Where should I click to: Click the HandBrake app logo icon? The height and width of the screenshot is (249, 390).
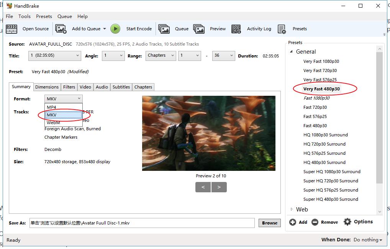click(10, 6)
